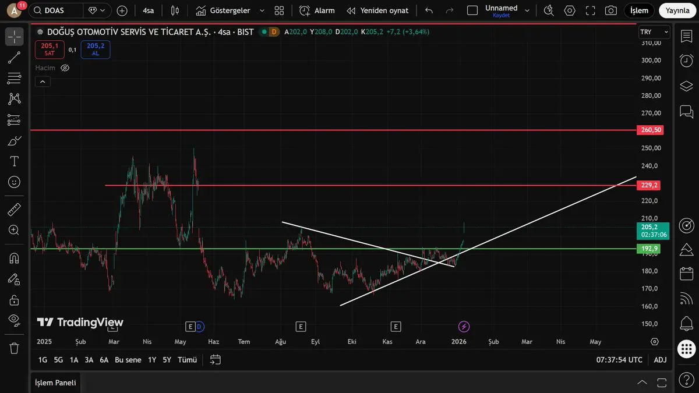Image resolution: width=699 pixels, height=393 pixels.
Task: Click the red 205,1 SAT sell box
Action: point(50,49)
